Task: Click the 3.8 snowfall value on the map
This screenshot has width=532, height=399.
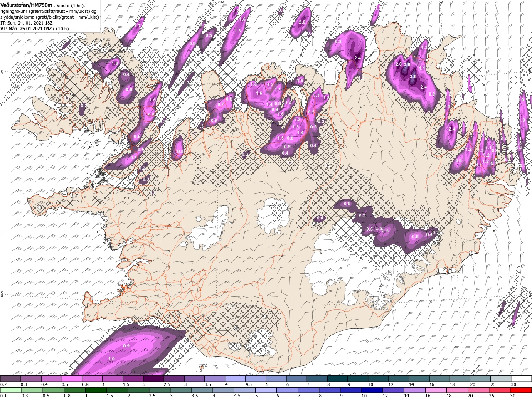Action: click(x=407, y=64)
